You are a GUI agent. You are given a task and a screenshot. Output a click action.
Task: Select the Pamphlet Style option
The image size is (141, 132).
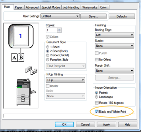click(47, 60)
